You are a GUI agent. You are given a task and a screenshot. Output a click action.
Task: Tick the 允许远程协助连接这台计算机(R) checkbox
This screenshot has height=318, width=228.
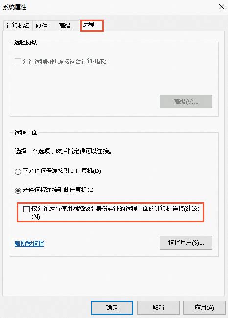tap(18, 61)
